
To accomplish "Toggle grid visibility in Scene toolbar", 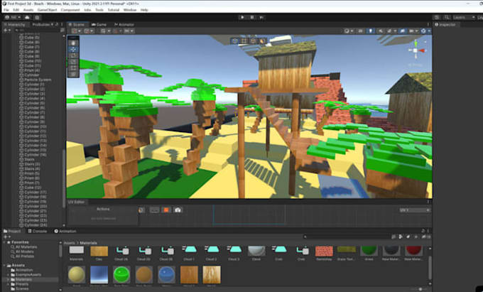I will click(x=103, y=31).
